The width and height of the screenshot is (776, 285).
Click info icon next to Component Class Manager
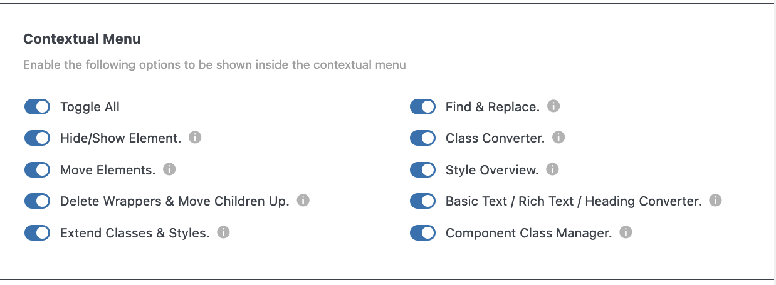click(626, 232)
